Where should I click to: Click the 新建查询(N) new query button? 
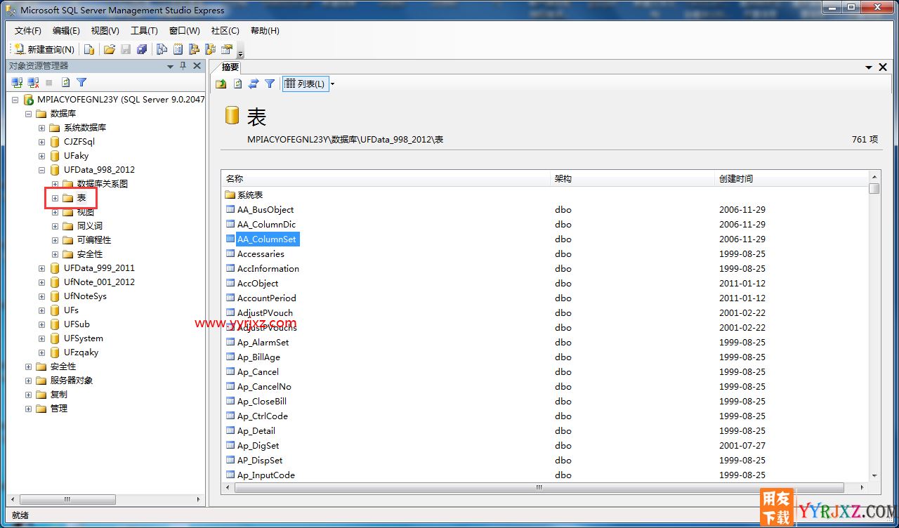[44, 49]
